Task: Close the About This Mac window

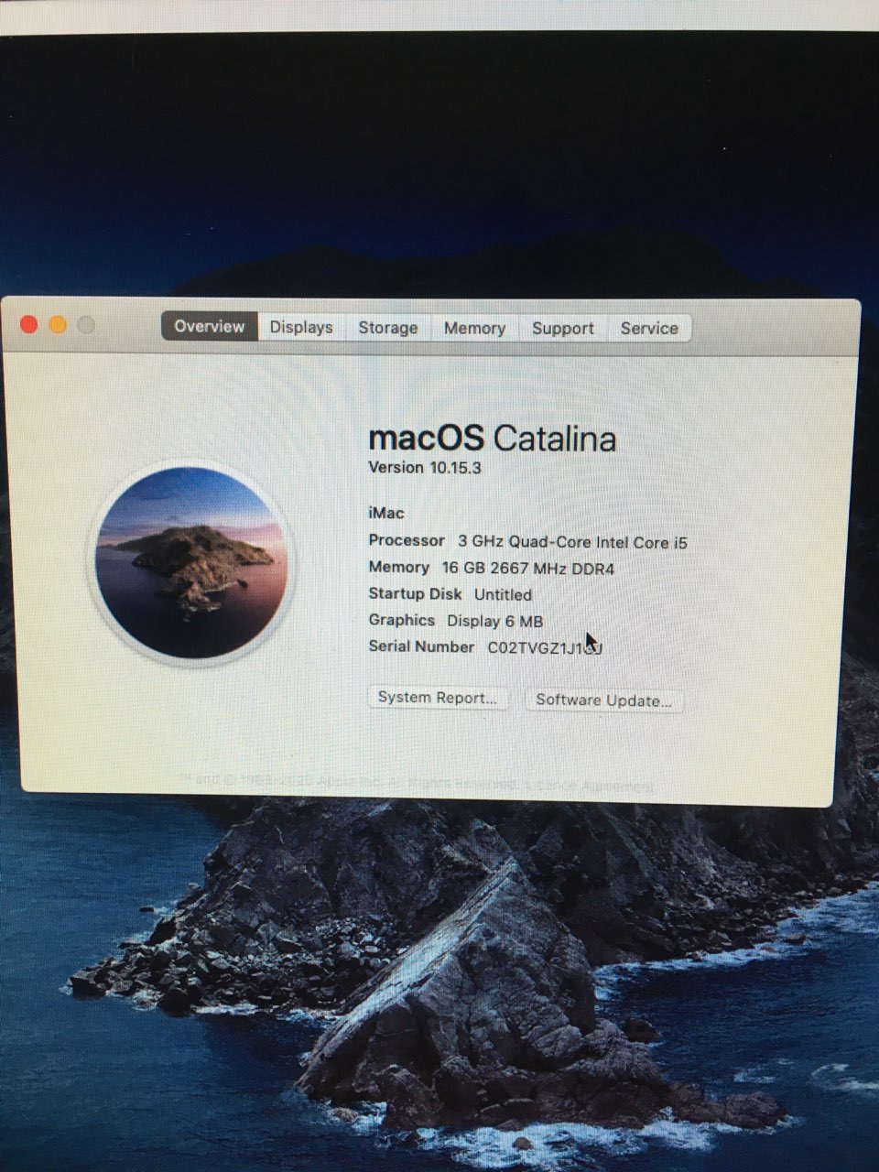Action: (28, 324)
